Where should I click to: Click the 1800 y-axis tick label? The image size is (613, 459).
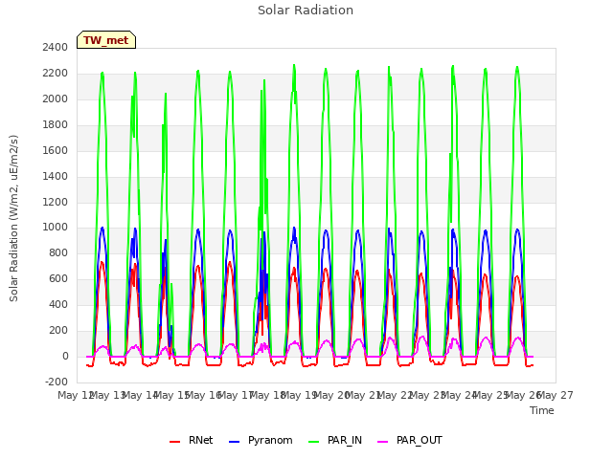56,125
